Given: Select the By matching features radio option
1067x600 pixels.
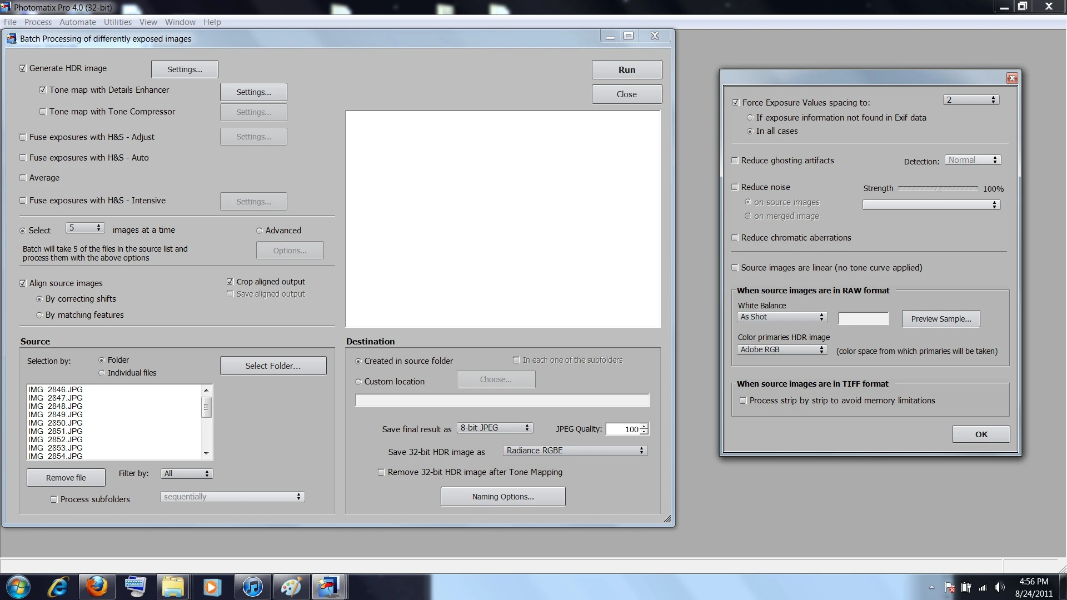Looking at the screenshot, I should tap(39, 315).
